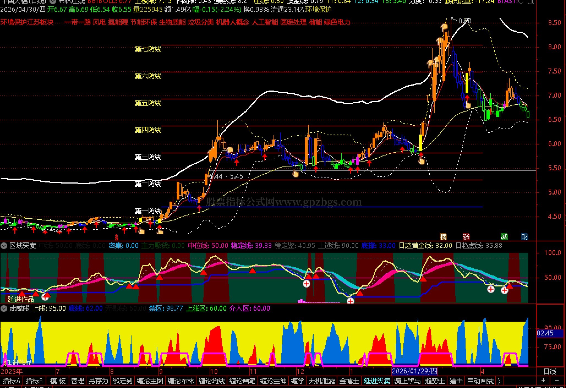This screenshot has width=566, height=388.
Task: Click the 区域买卖 indicator settings circle icon
Action: tap(4, 246)
